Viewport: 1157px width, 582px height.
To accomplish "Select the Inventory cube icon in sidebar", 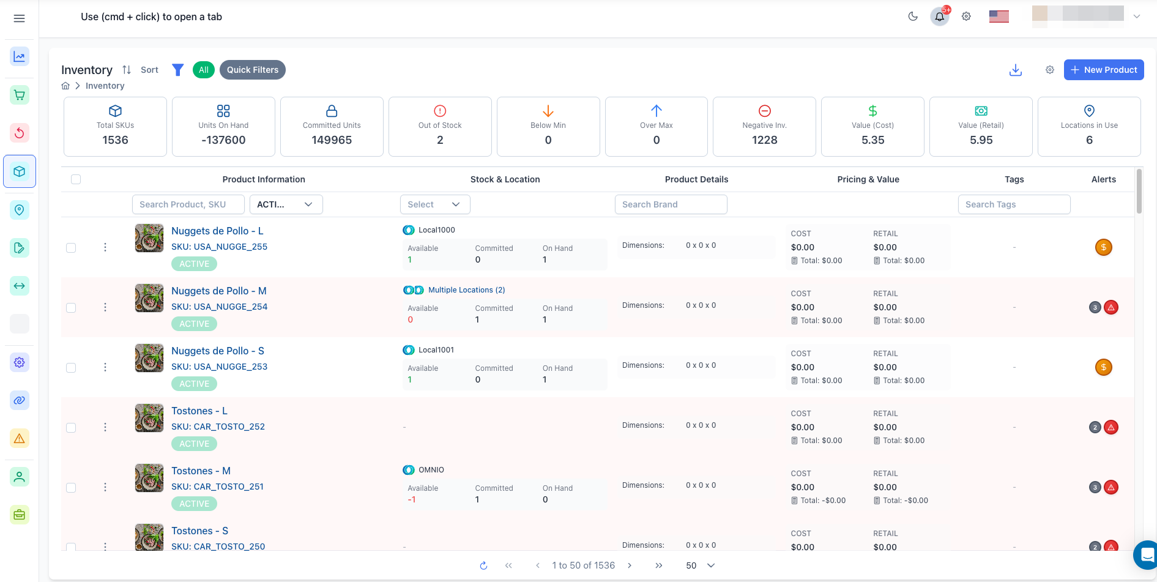I will tap(19, 171).
